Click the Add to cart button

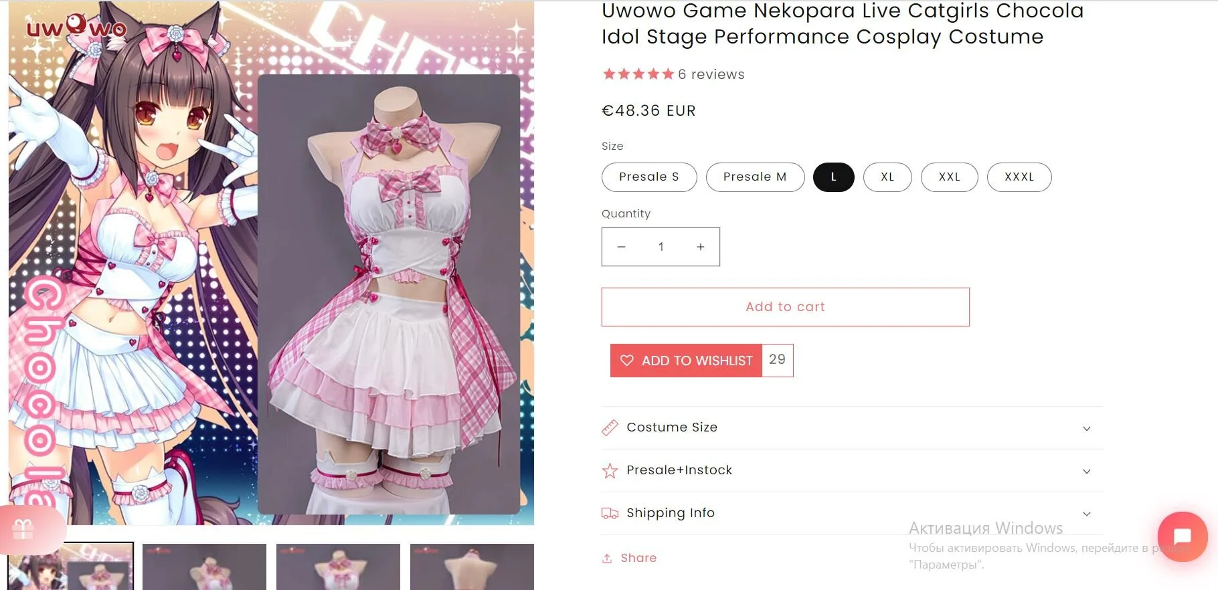(x=785, y=307)
